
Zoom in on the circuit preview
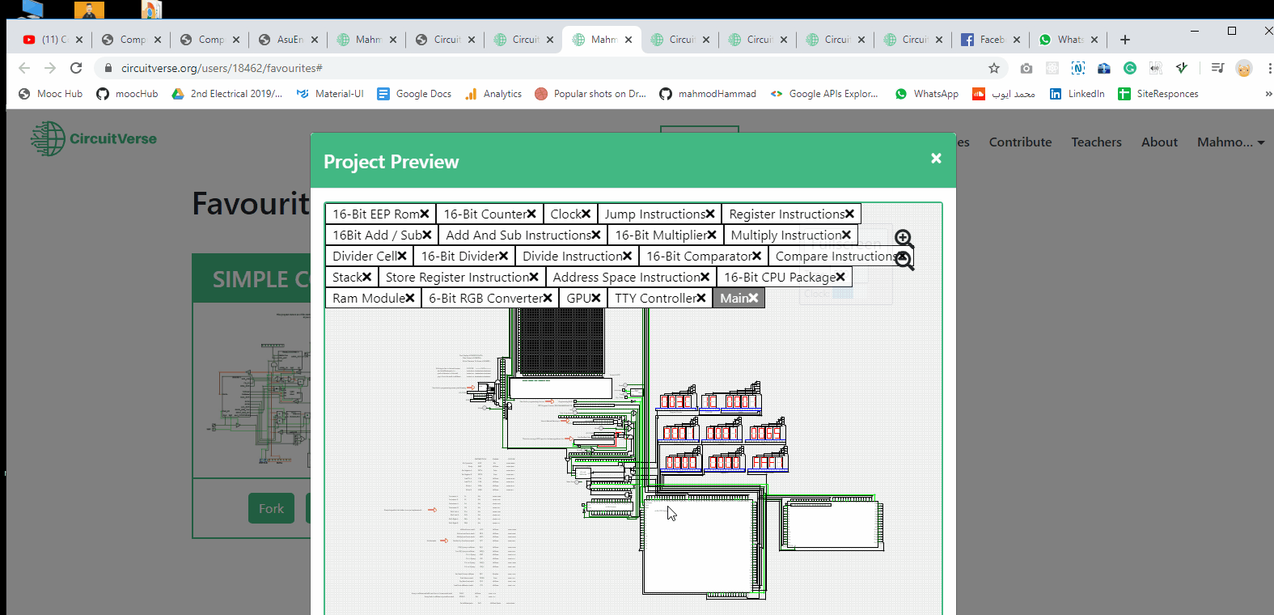point(904,238)
